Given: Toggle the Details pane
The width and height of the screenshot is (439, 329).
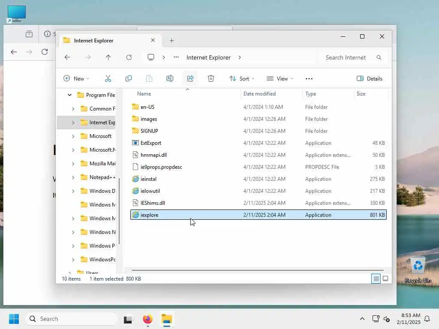Looking at the screenshot, I should point(370,79).
